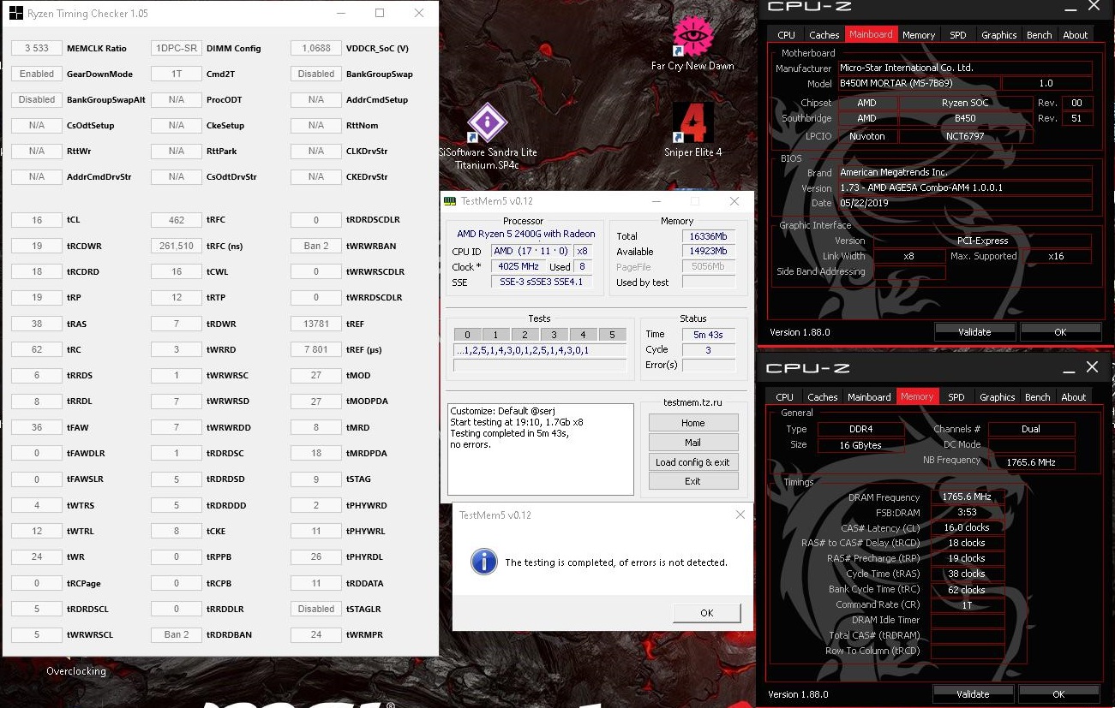Click NB Frequency value in CPU-Z Memory

click(x=1031, y=462)
